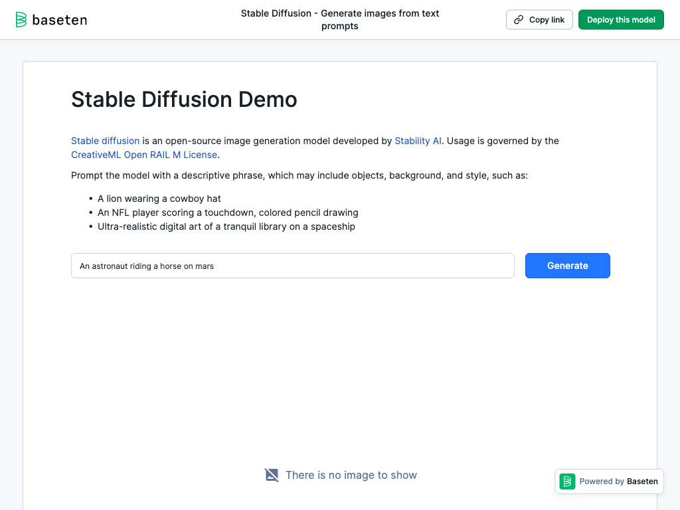The height and width of the screenshot is (510, 680).
Task: Open the CreativeML Open RAIL M License link
Action: (x=144, y=155)
